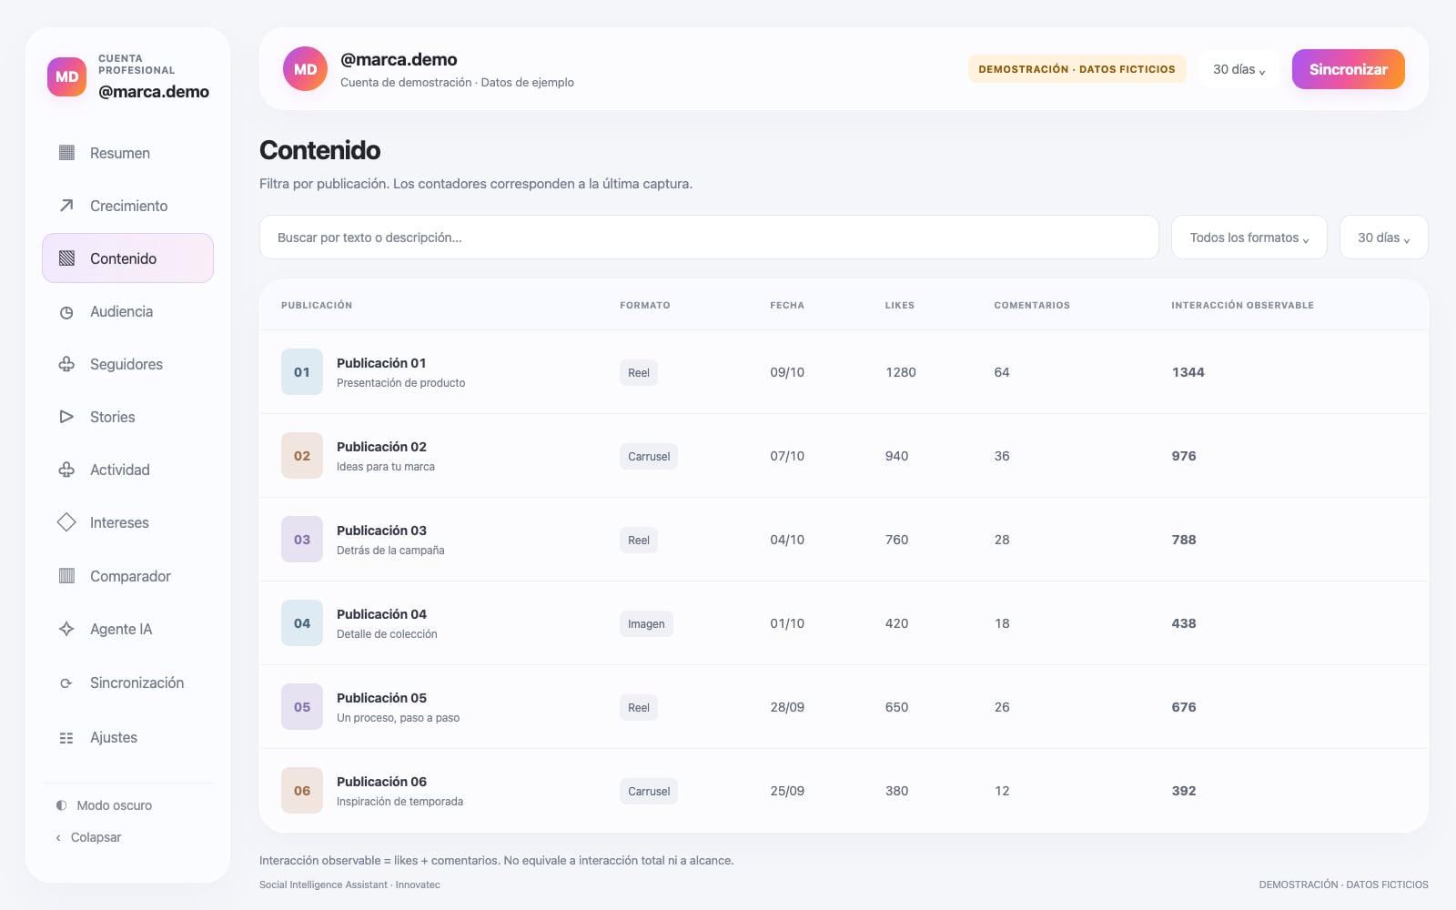Viewport: 1456px width, 910px height.
Task: Click the Carrusel tag of Publicación 02
Action: 649,456
